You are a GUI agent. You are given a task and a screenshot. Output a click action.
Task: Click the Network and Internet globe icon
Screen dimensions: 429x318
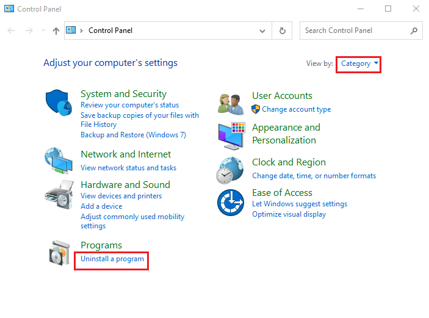tap(59, 161)
